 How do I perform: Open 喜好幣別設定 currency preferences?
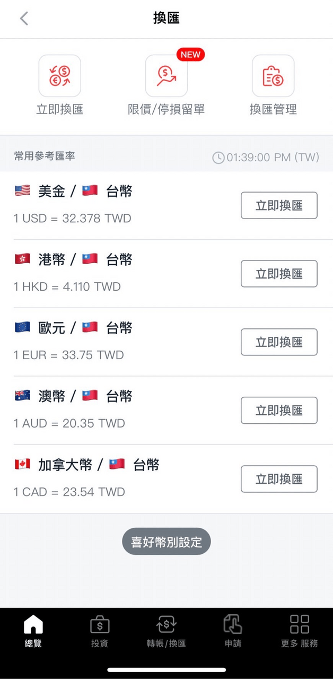click(167, 542)
